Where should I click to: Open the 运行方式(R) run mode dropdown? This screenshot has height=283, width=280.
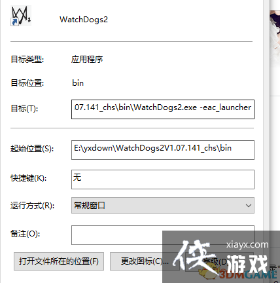[163, 206]
